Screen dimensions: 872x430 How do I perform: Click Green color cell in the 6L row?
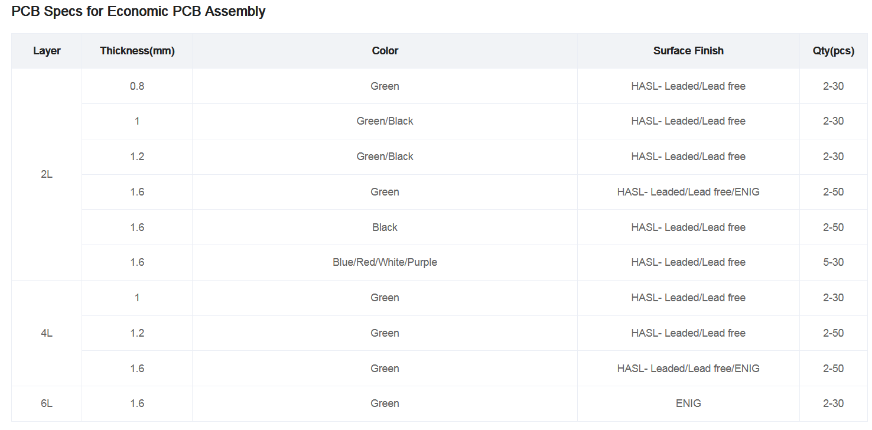pos(385,403)
